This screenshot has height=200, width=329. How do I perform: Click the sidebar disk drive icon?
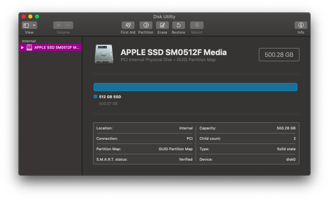point(29,47)
